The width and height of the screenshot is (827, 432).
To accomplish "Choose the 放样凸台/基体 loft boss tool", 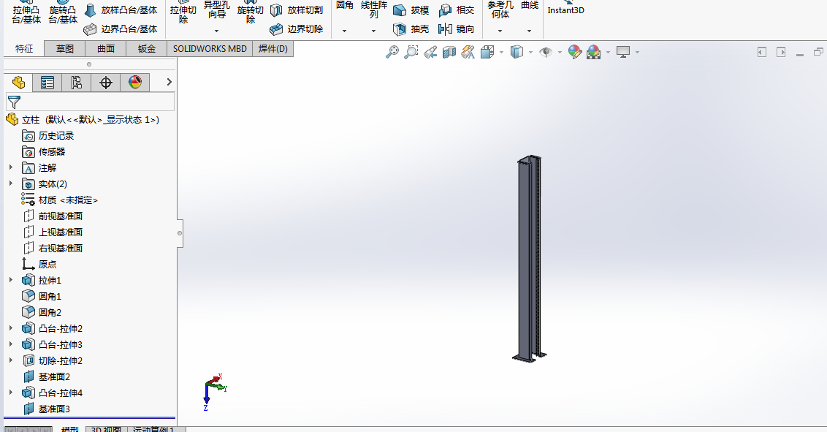I will tap(121, 10).
